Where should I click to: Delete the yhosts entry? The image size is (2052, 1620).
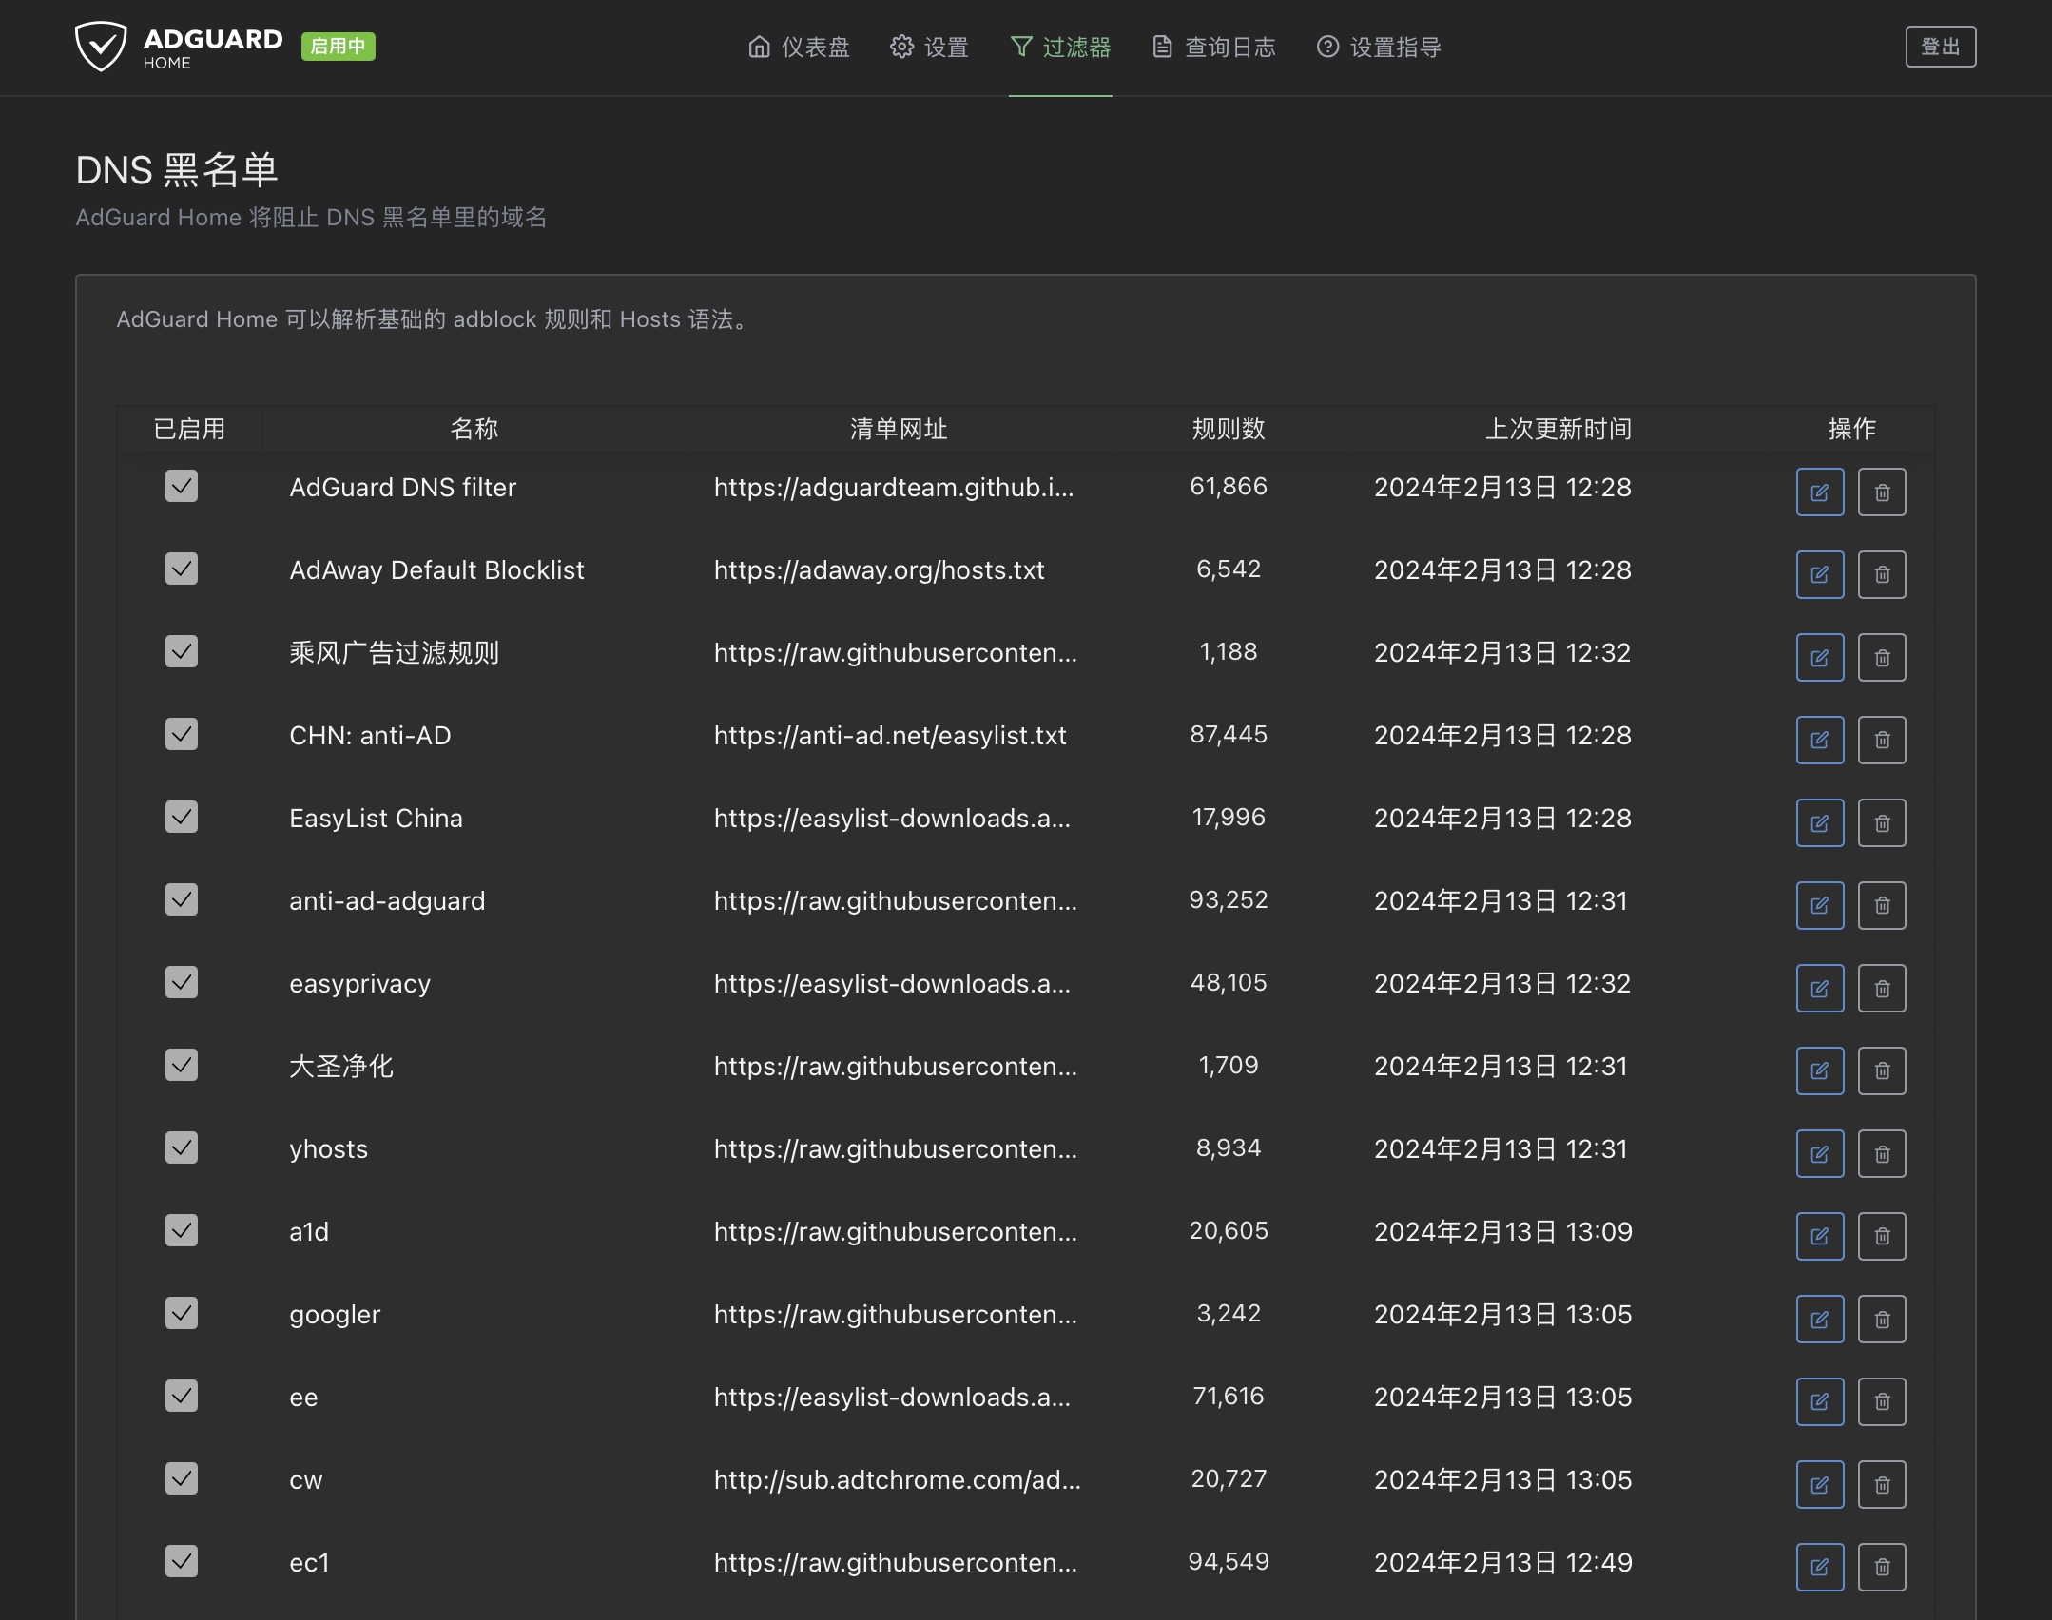coord(1882,1153)
